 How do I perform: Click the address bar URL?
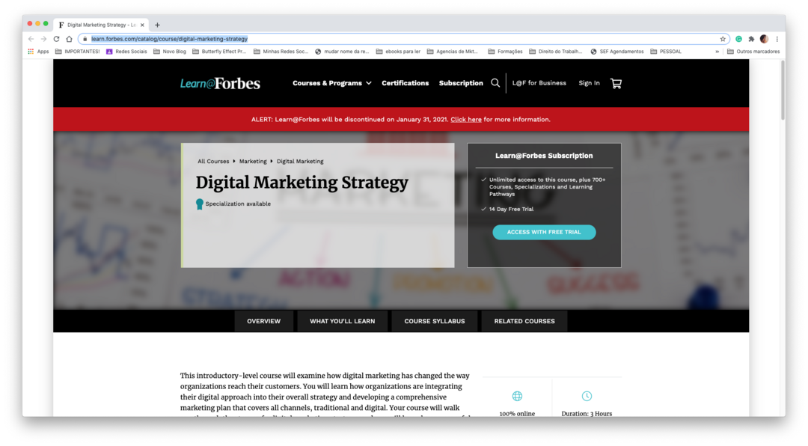pos(170,39)
